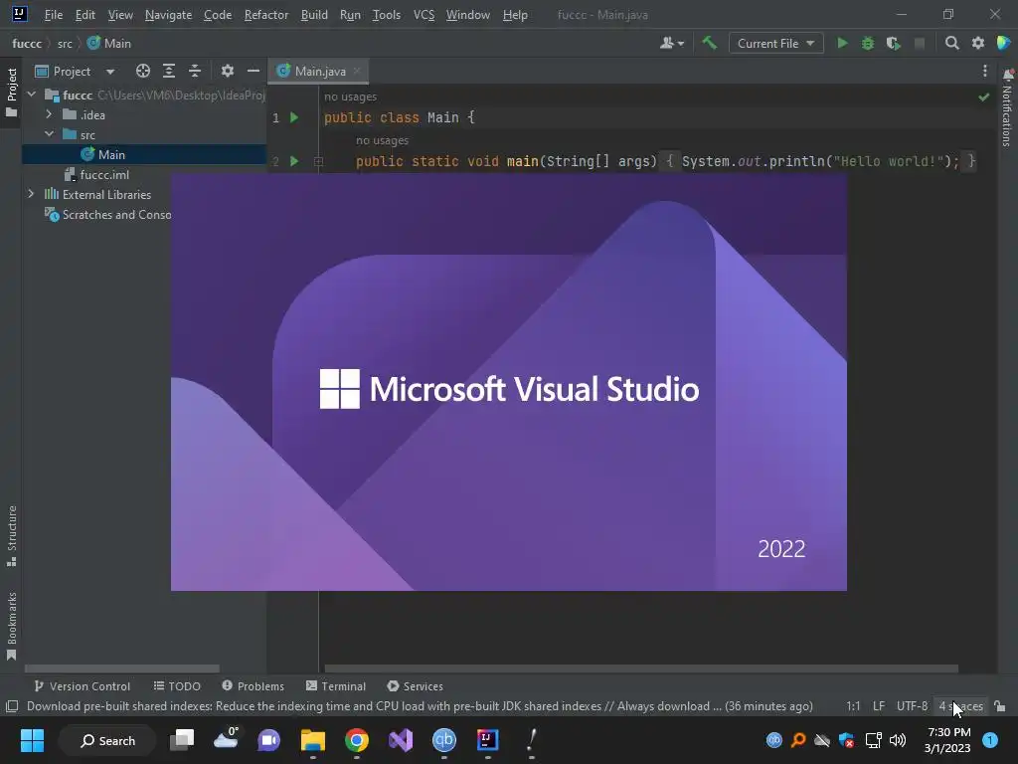The height and width of the screenshot is (764, 1018).
Task: Run main method gutter arrow on line 2
Action: point(294,161)
